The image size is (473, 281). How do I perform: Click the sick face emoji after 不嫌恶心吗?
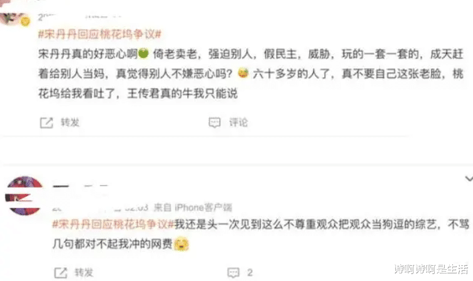[x=243, y=73]
